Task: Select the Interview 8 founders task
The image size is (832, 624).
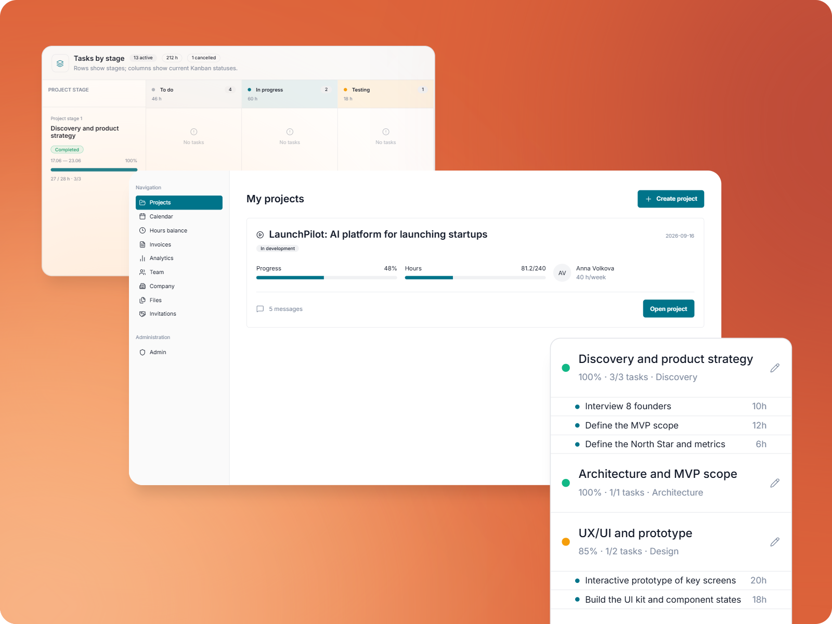Action: (x=671, y=407)
